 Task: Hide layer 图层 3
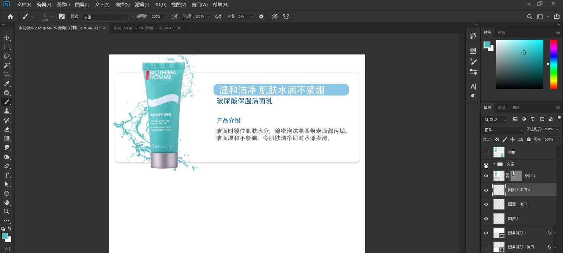pyautogui.click(x=486, y=219)
